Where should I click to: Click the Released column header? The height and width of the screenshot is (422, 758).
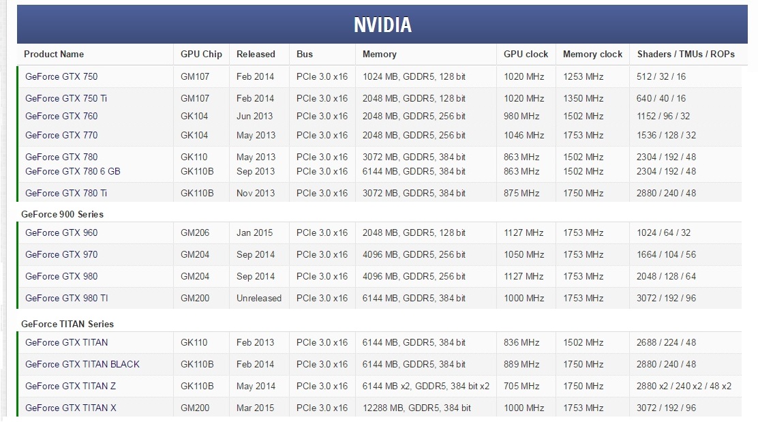[x=256, y=54]
